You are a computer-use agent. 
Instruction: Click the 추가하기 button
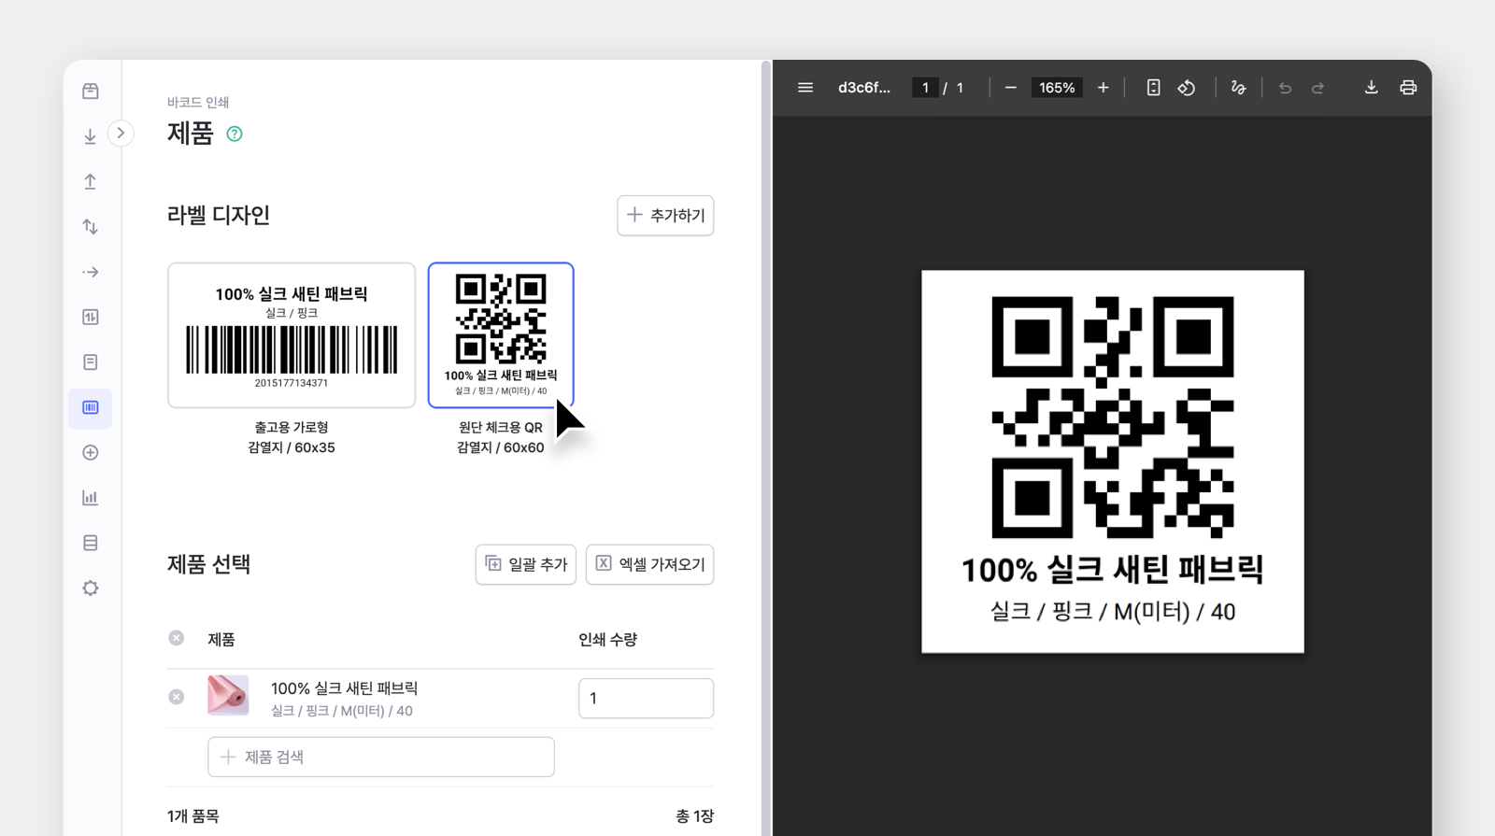pos(665,215)
